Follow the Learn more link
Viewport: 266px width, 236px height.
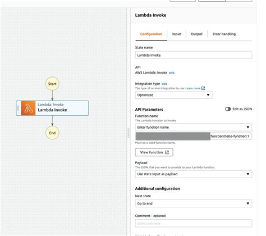tap(193, 88)
